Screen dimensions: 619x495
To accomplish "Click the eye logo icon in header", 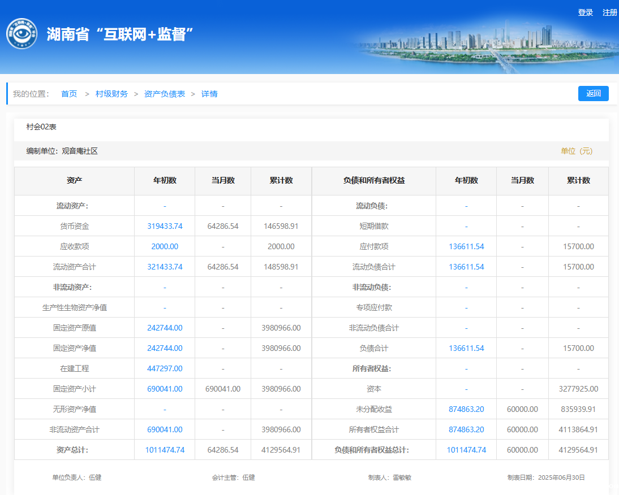I will point(22,34).
